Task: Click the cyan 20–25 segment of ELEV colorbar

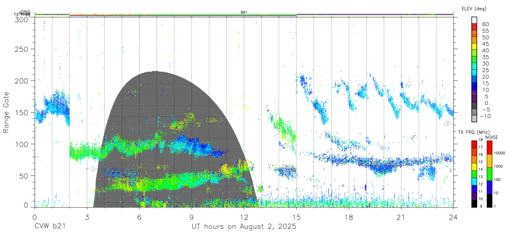Action: pos(474,73)
